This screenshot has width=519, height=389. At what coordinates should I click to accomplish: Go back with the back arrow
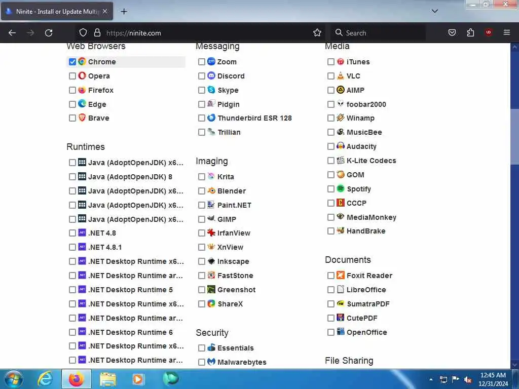click(12, 33)
